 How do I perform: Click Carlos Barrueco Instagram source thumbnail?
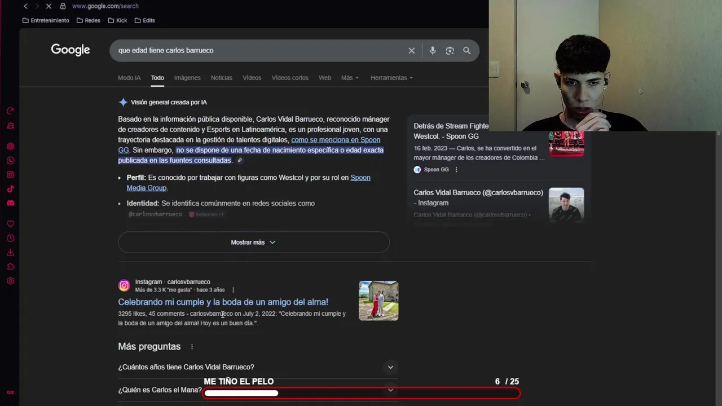click(x=566, y=205)
